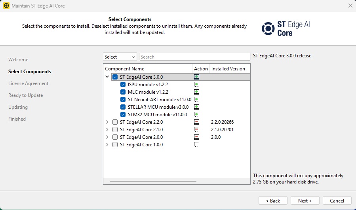Click the Select Components step in sidebar
The width and height of the screenshot is (356, 210).
(30, 72)
